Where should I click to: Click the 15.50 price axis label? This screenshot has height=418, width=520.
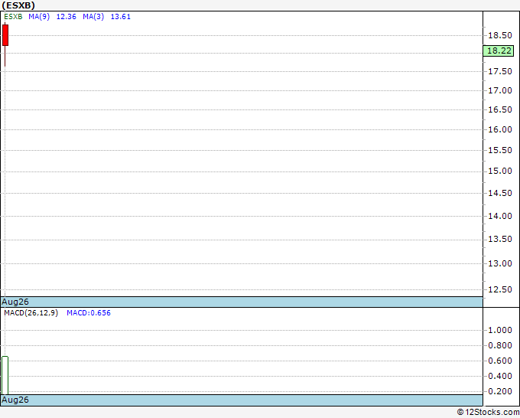[500, 150]
